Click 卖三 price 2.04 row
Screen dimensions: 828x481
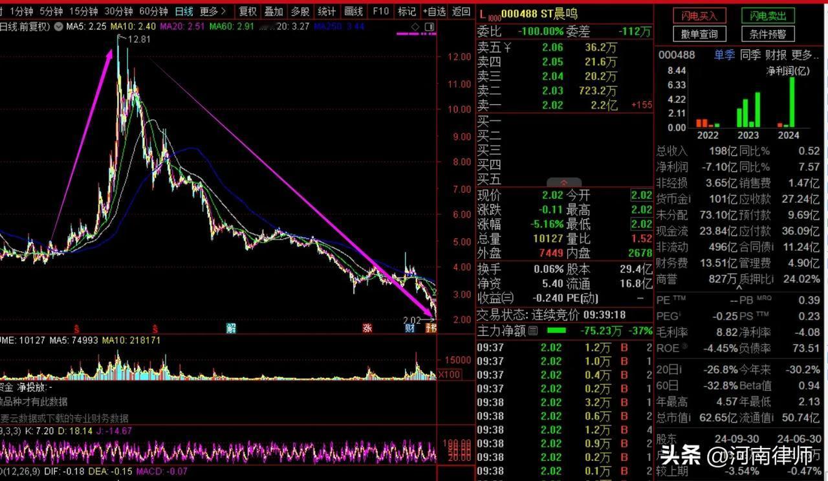coord(564,76)
